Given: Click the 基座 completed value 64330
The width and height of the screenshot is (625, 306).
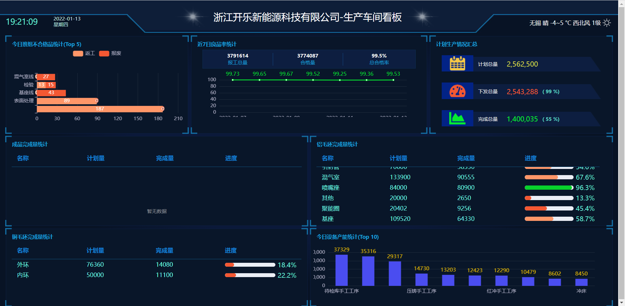Looking at the screenshot, I should [x=466, y=219].
